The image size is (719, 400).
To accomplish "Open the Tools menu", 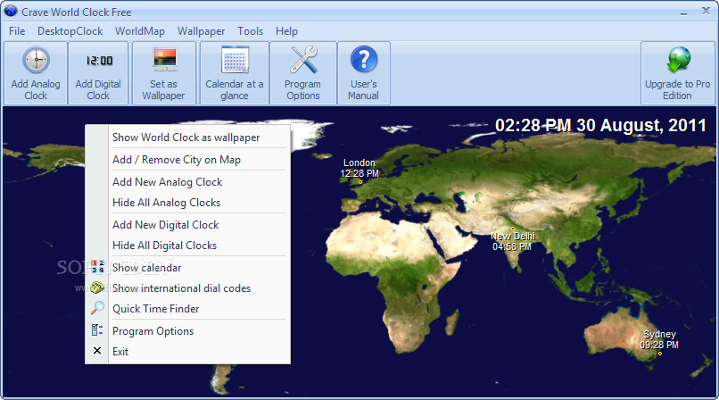I will (251, 31).
